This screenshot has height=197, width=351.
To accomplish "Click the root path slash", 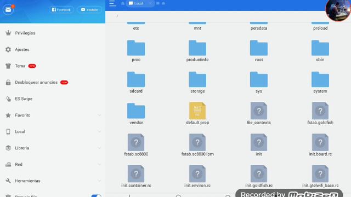I will [117, 16].
